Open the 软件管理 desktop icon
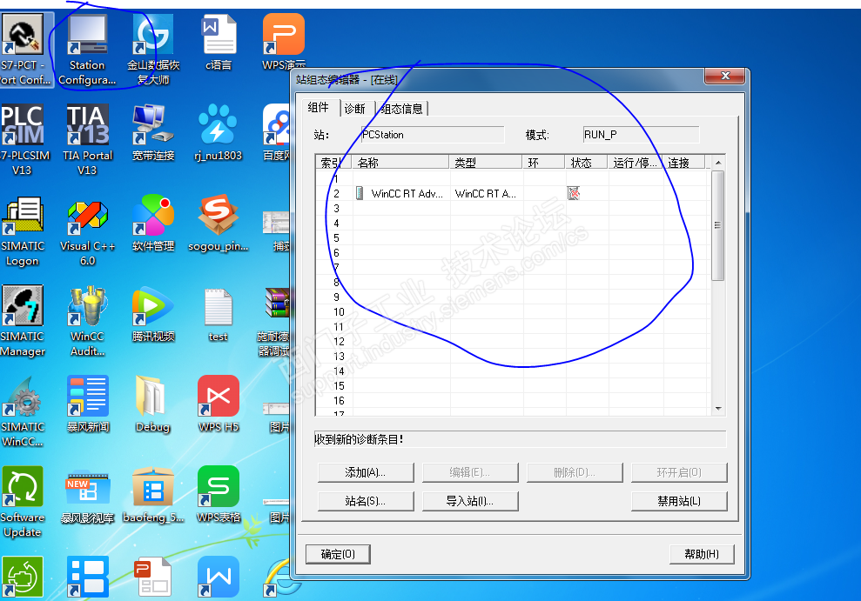This screenshot has width=861, height=601. click(x=153, y=224)
